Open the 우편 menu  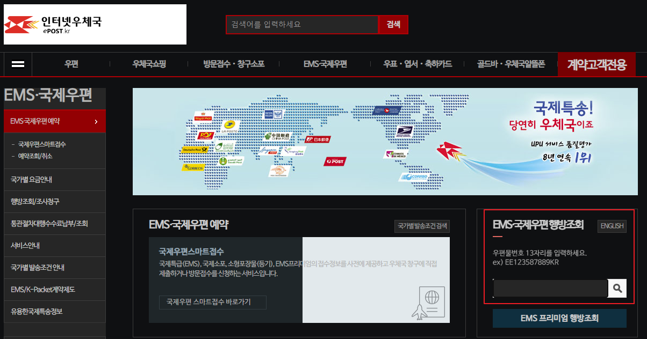(71, 64)
